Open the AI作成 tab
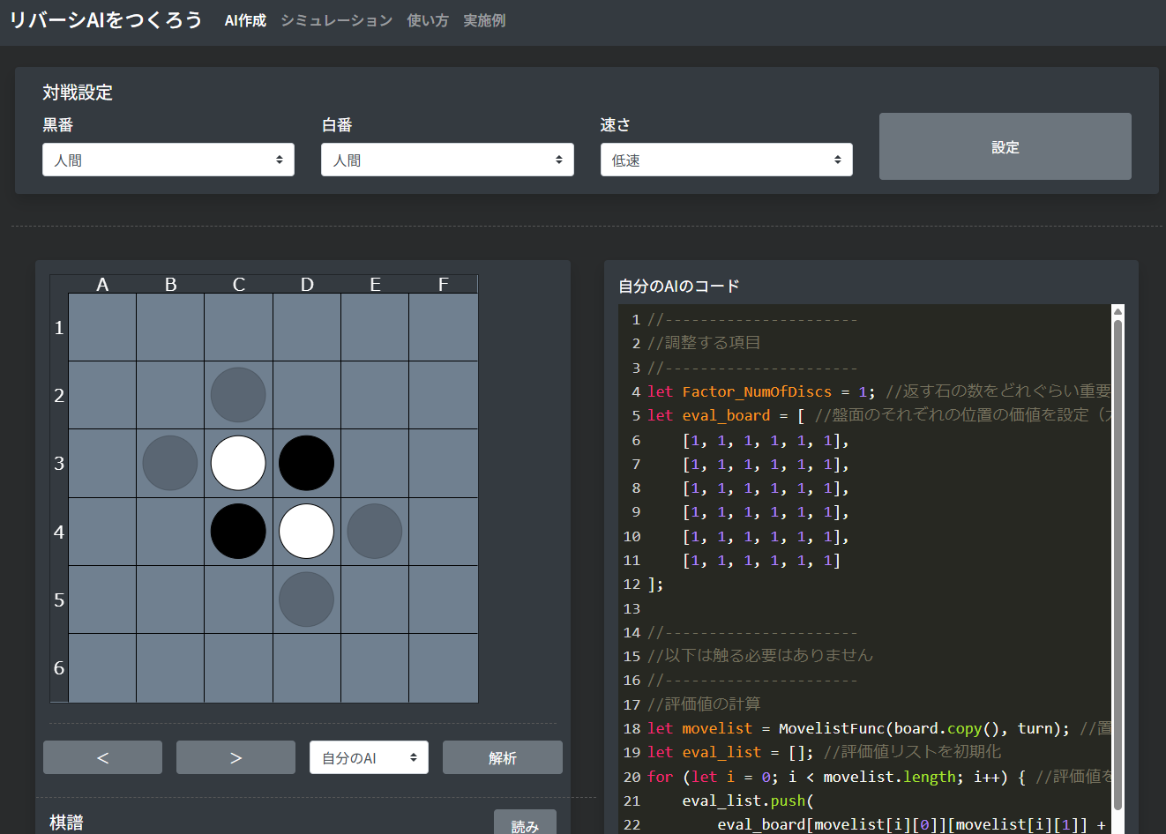Image resolution: width=1166 pixels, height=834 pixels. point(245,20)
